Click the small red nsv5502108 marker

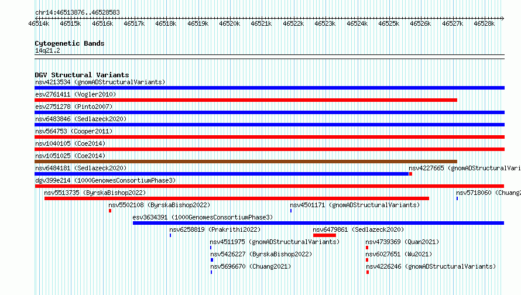coord(110,211)
